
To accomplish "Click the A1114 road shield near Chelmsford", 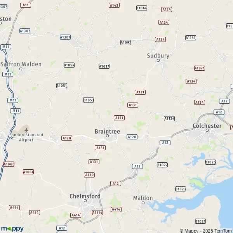I will [97, 213].
